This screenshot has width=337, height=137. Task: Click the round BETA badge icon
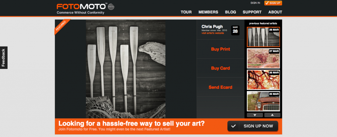pos(111,7)
